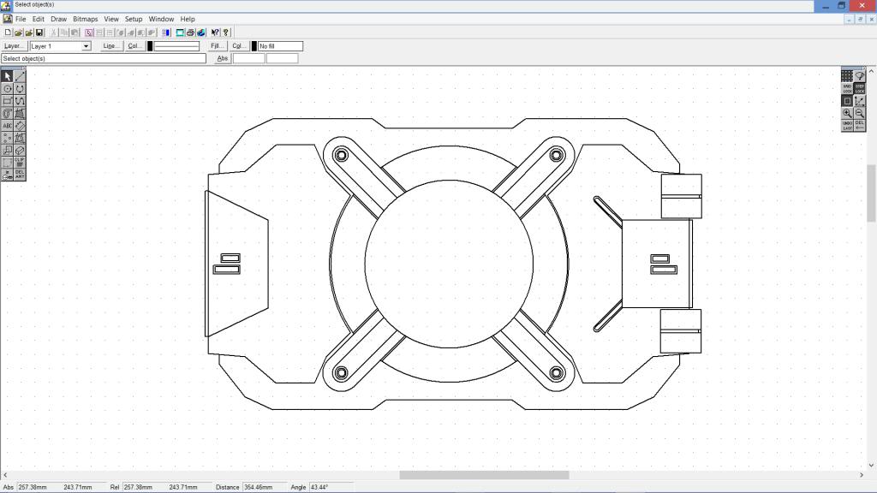Select the Line drawing tool

(20, 76)
